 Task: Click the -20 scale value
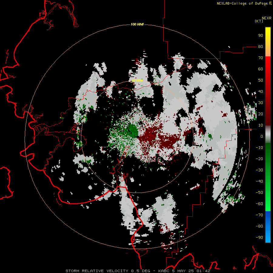(259, 159)
